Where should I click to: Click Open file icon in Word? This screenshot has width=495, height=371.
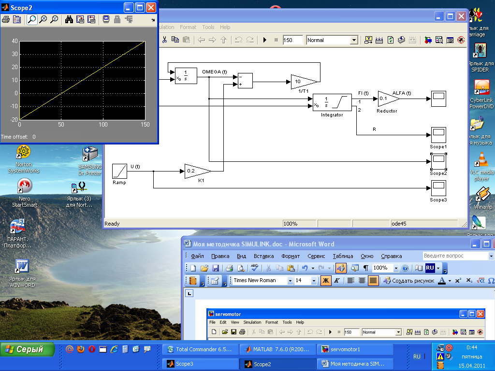(x=204, y=268)
